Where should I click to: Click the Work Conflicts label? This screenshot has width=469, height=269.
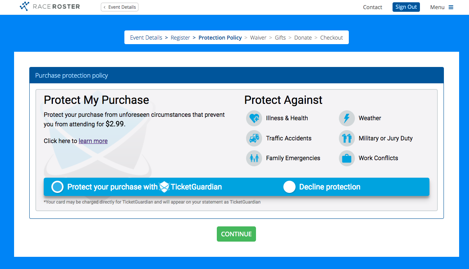click(378, 158)
